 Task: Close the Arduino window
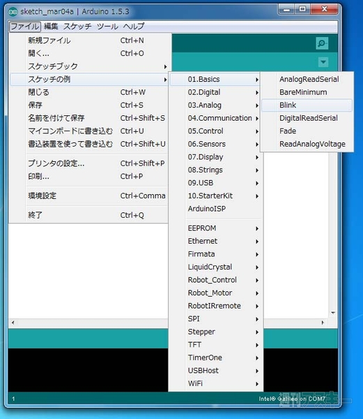pos(325,9)
